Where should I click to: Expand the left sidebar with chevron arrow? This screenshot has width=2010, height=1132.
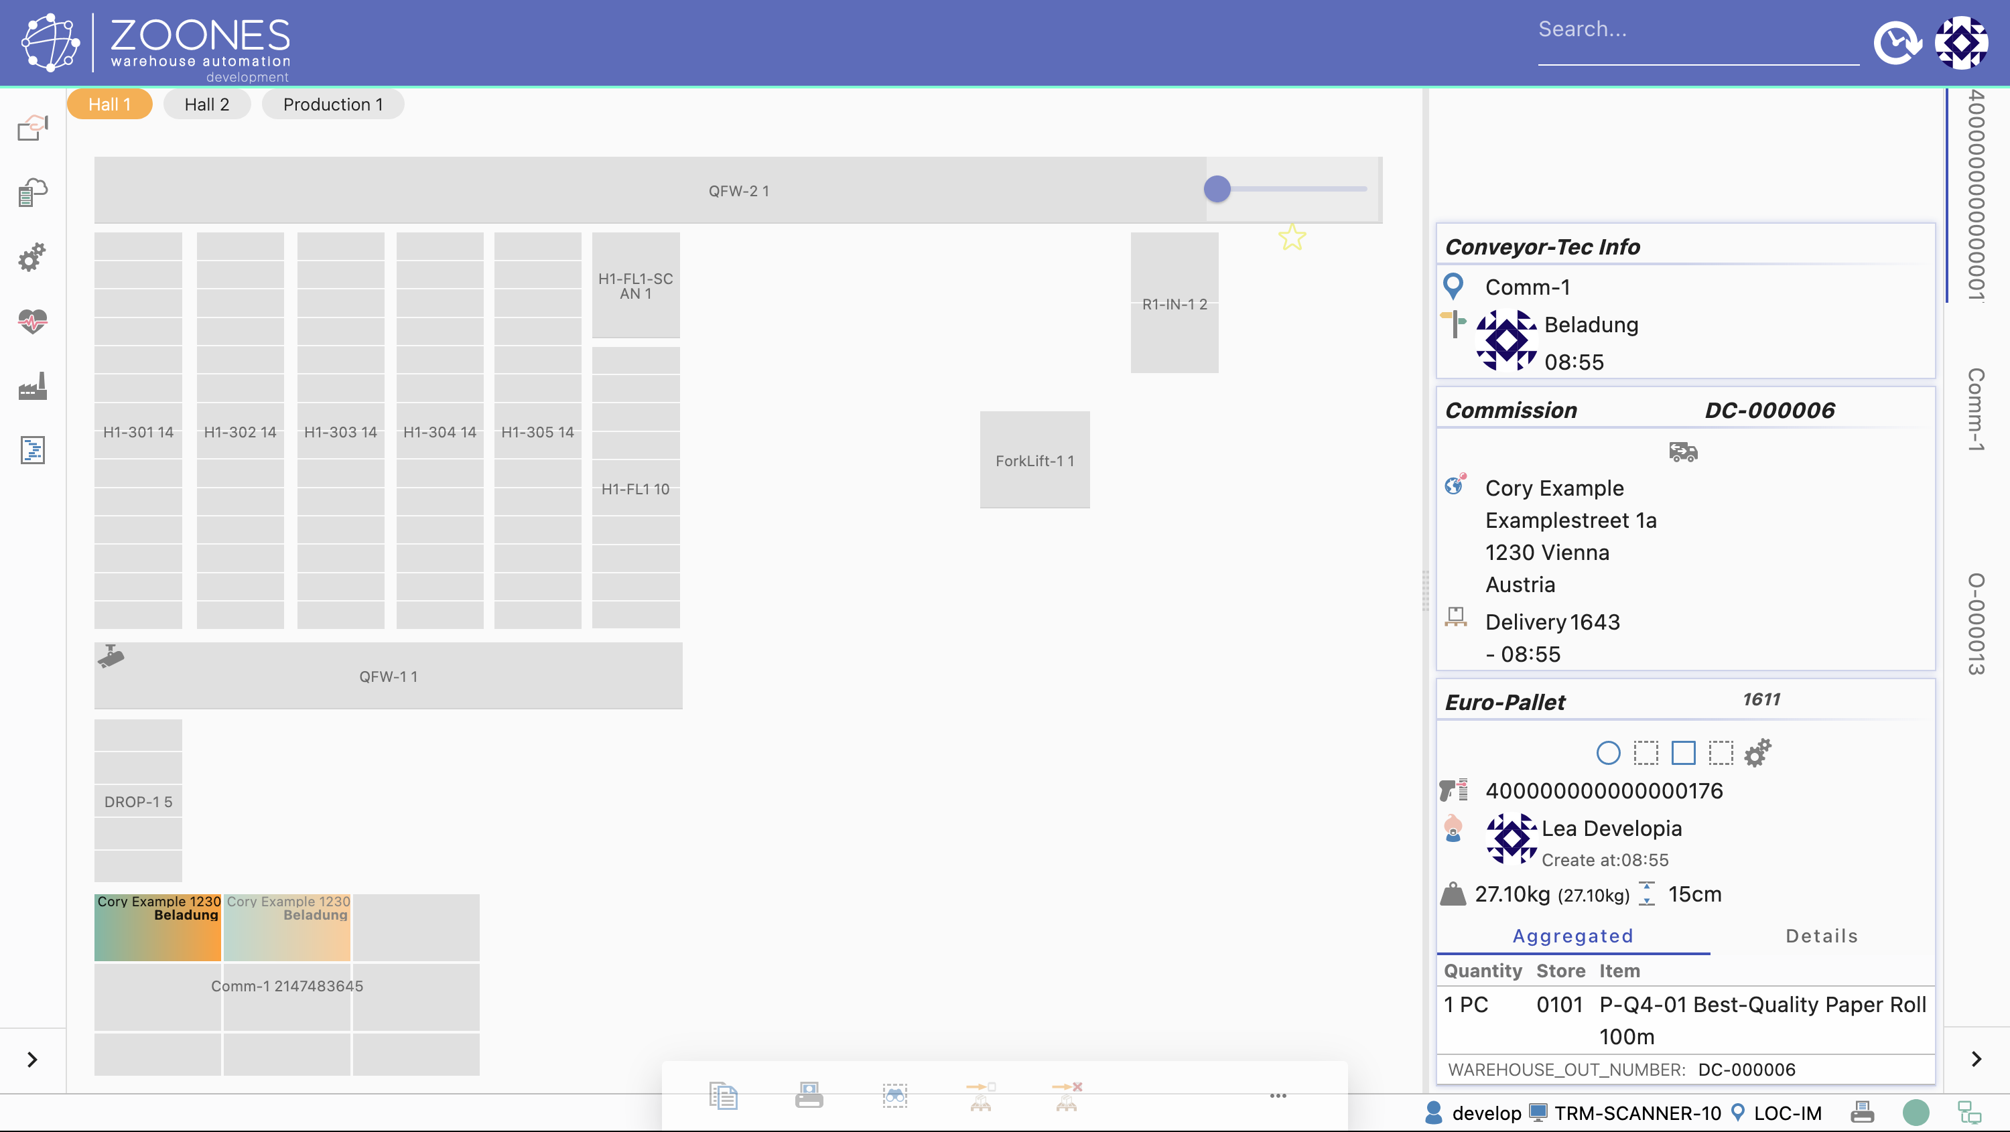pos(32,1060)
